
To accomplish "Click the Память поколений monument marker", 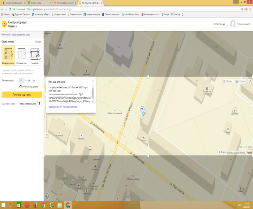I will 115,110.
